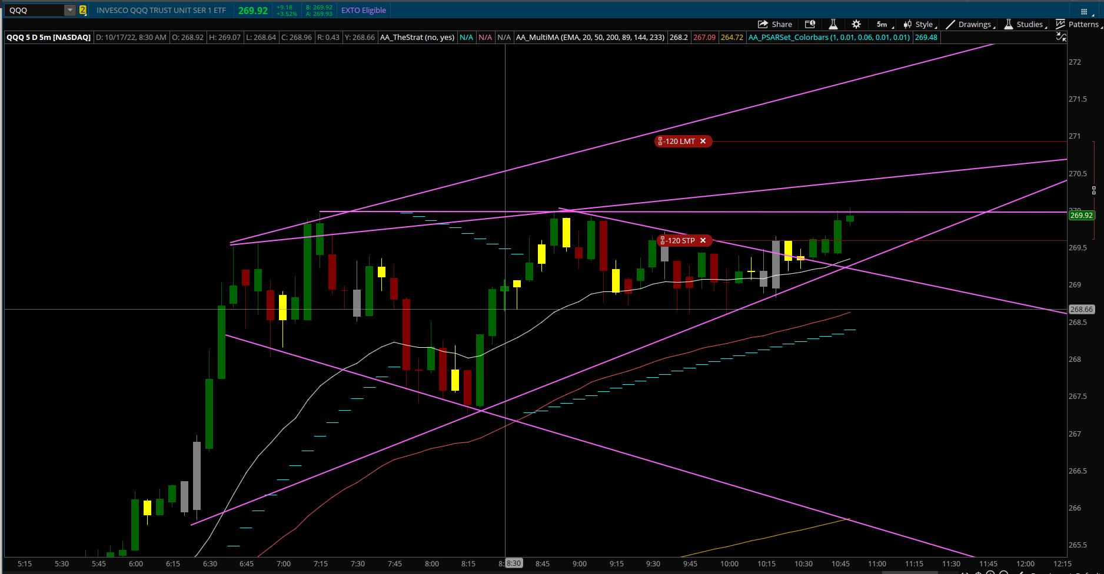Open the chart snapshot info icon
The height and width of the screenshot is (574, 1104).
click(810, 24)
